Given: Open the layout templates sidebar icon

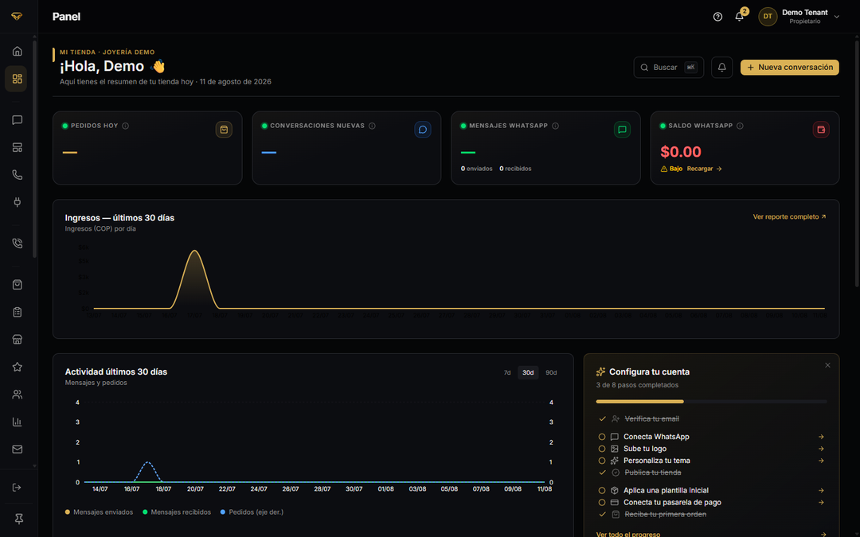Looking at the screenshot, I should tap(17, 147).
